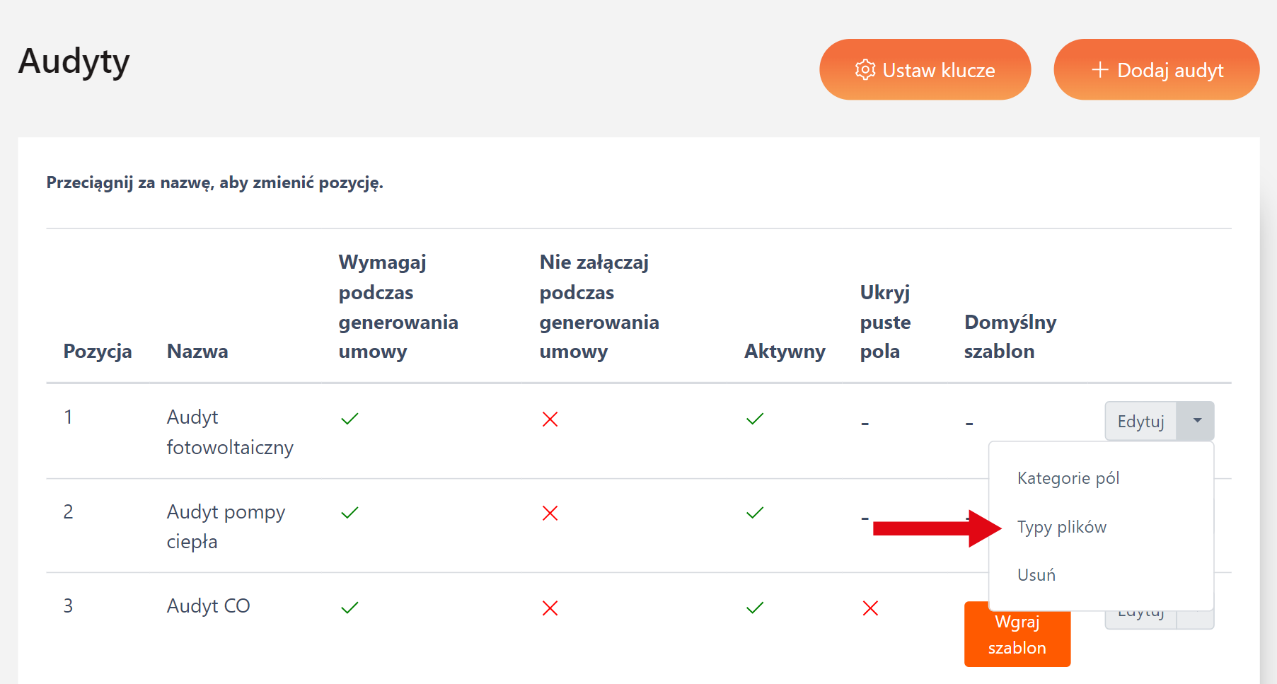The width and height of the screenshot is (1277, 684).
Task: Click red X under Nie załączaj for Audyt pompy ciepła
Action: coord(550,514)
